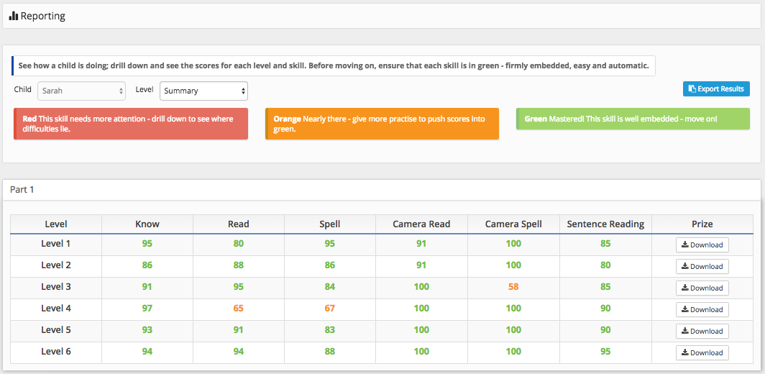Screen dimensions: 765x374
Task: Click download icon in Level 1 row
Action: click(x=685, y=245)
